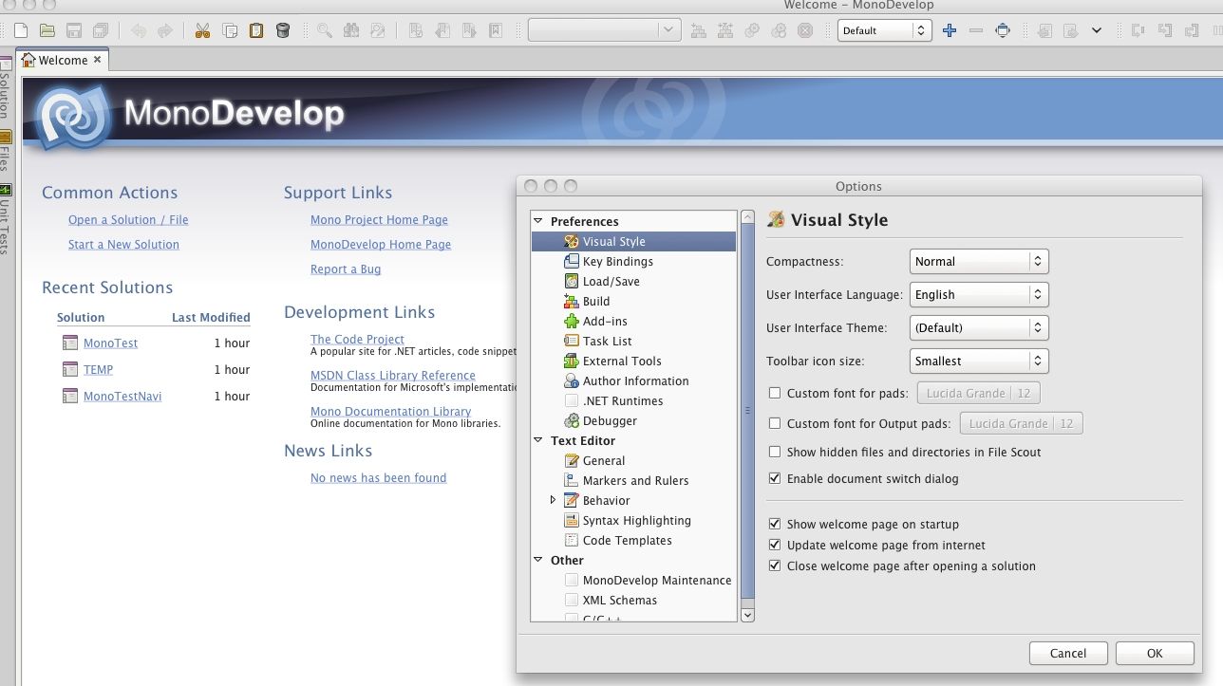Click the minus delete layout icon
The width and height of the screenshot is (1223, 686).
976,30
